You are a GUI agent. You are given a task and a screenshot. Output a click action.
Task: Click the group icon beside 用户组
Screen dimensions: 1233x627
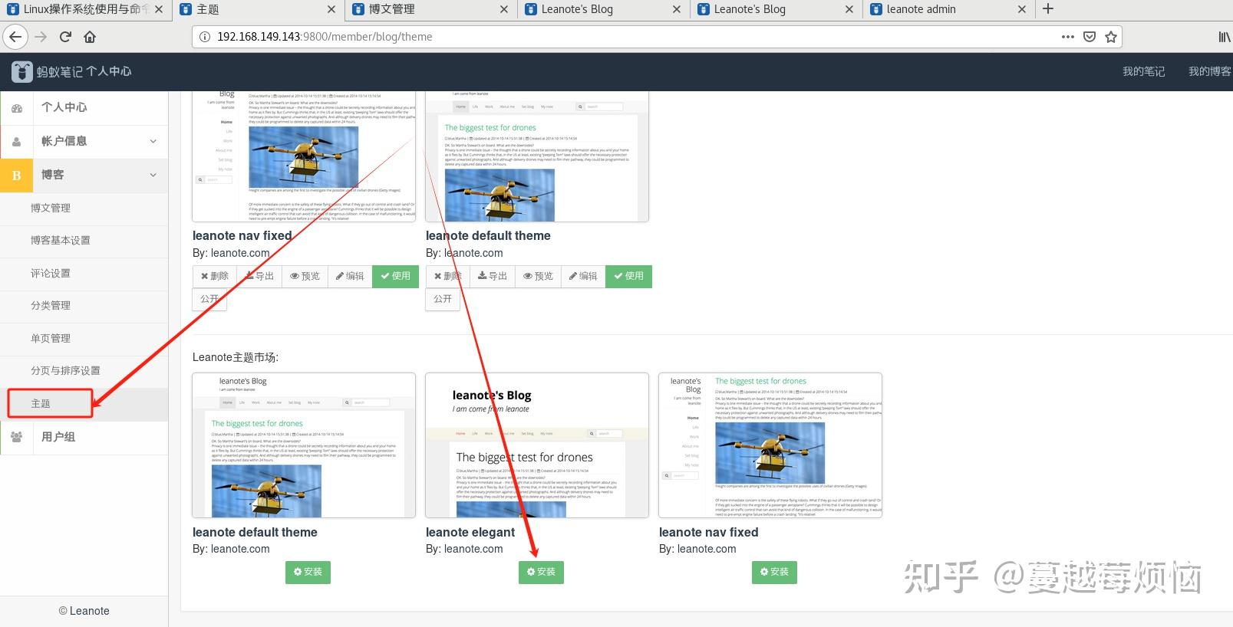point(17,437)
